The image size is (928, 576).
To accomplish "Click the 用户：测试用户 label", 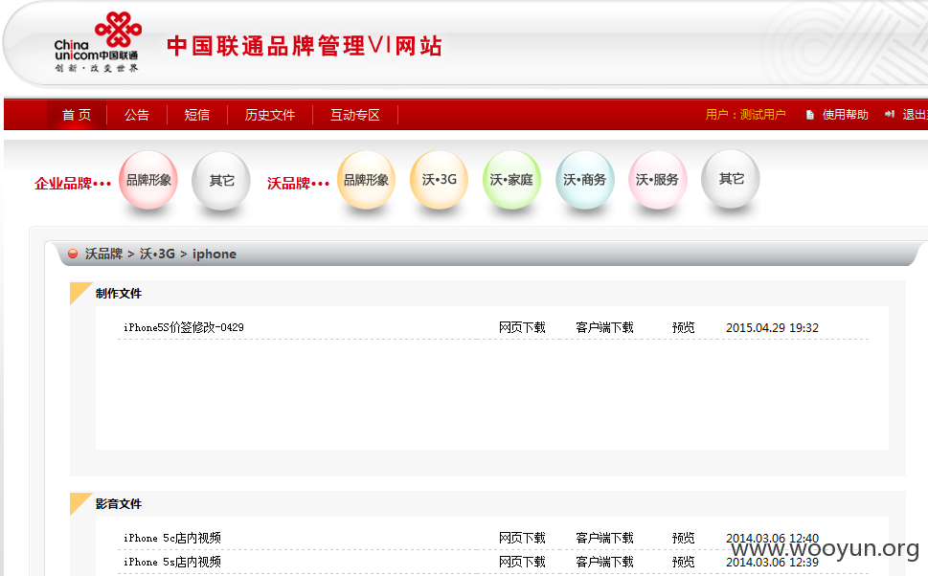I will tap(746, 114).
